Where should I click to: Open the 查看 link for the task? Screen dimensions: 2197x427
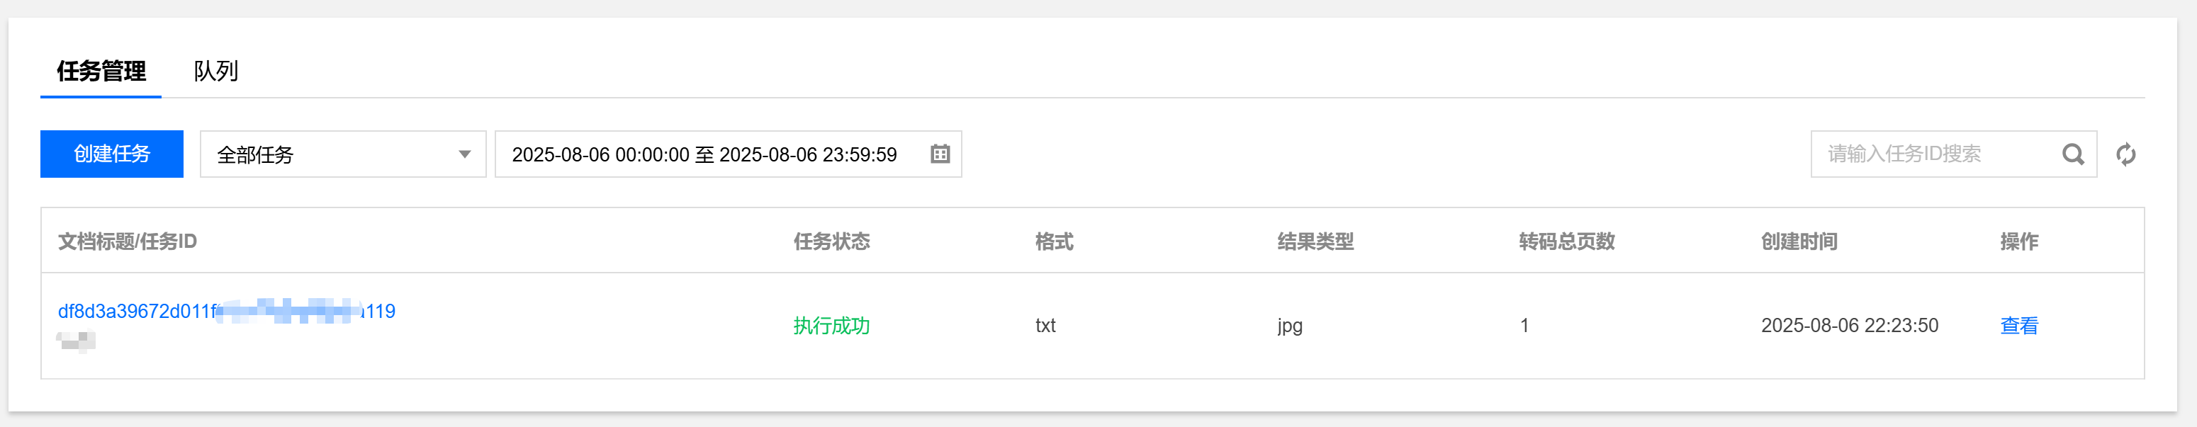click(2018, 326)
